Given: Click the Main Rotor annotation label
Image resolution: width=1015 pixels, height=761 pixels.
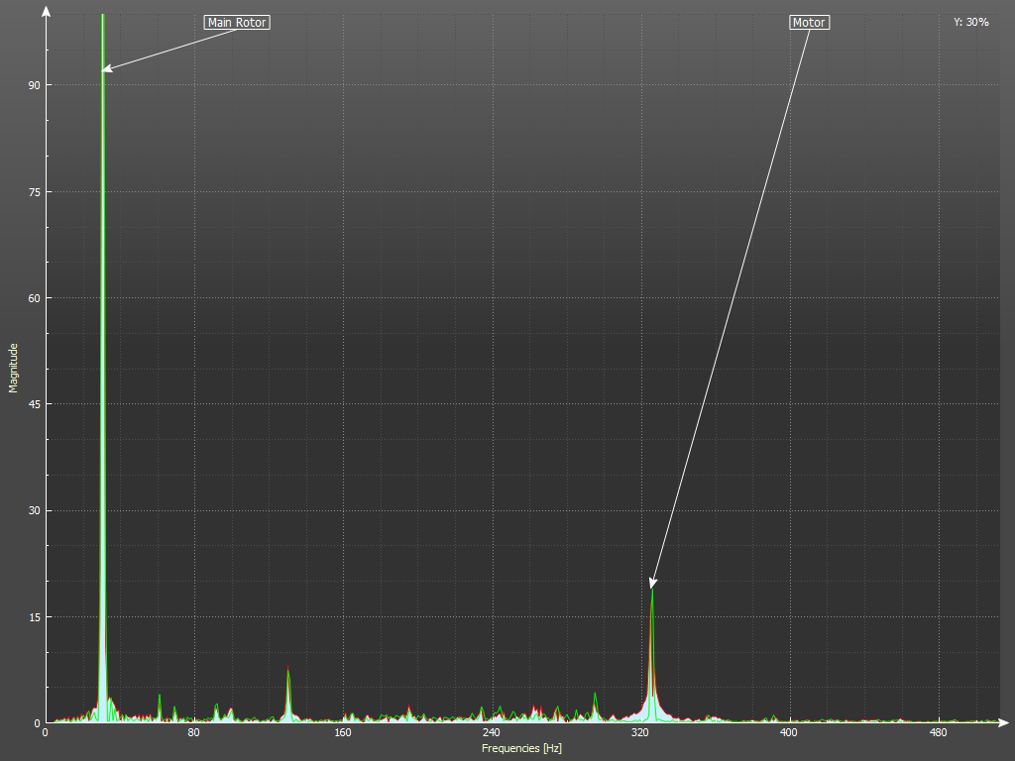Looking at the screenshot, I should tap(237, 22).
